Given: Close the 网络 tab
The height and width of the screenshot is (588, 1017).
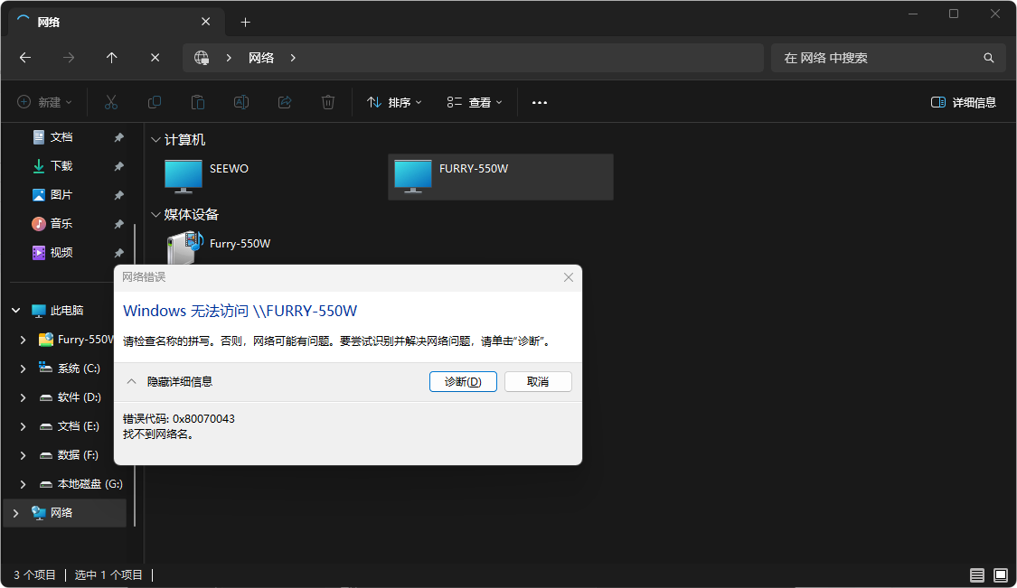Looking at the screenshot, I should point(205,22).
